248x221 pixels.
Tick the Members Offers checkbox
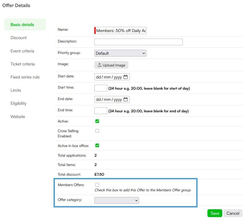point(97,185)
